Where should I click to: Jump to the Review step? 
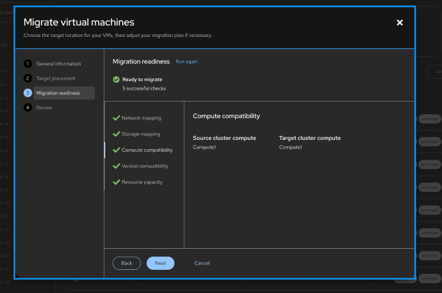pyautogui.click(x=44, y=108)
